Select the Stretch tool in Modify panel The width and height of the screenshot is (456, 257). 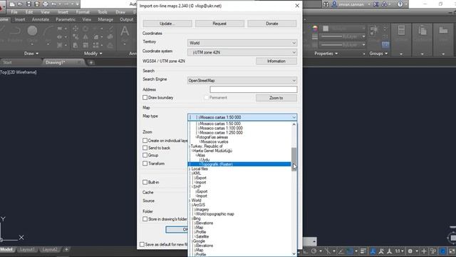pos(76,45)
